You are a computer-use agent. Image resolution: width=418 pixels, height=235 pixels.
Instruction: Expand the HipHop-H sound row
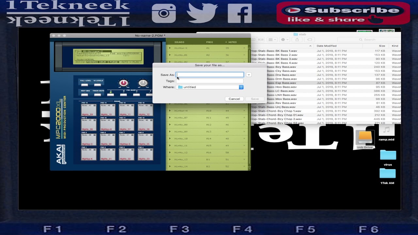(x=170, y=111)
